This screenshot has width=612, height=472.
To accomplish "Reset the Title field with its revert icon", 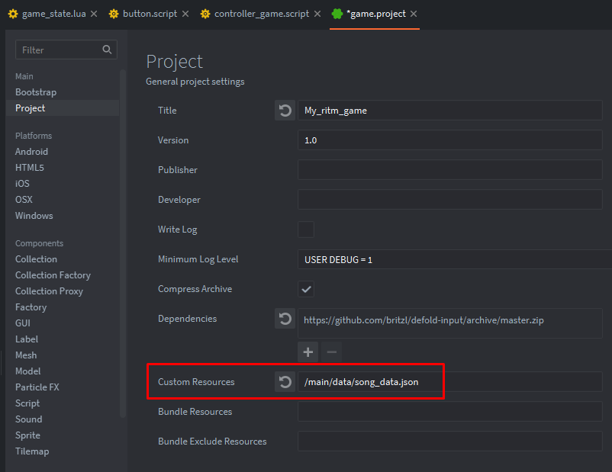I will 285,111.
